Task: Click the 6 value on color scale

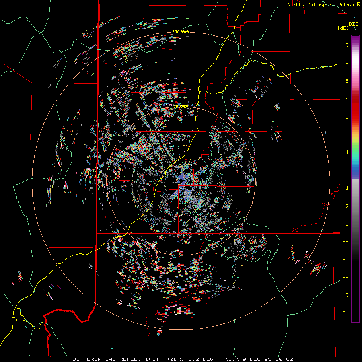Action: (x=347, y=63)
